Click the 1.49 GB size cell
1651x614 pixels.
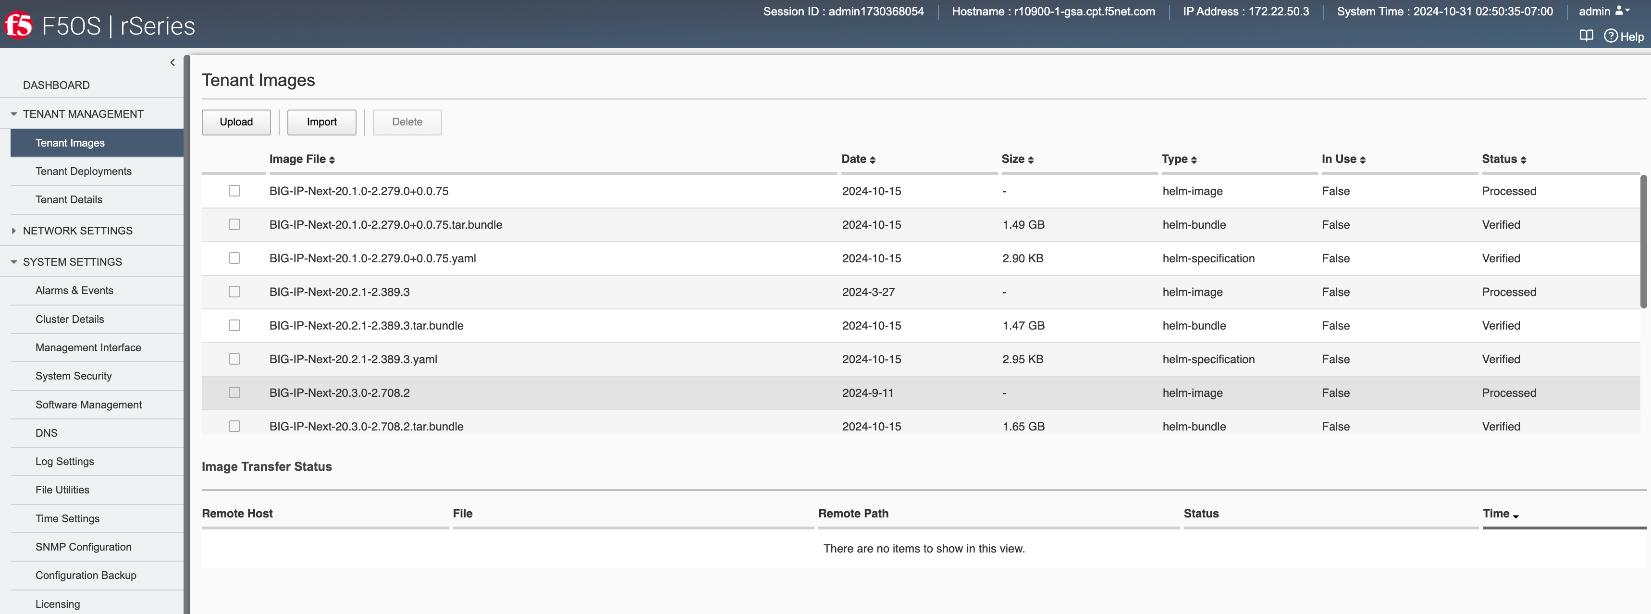pyautogui.click(x=1023, y=224)
